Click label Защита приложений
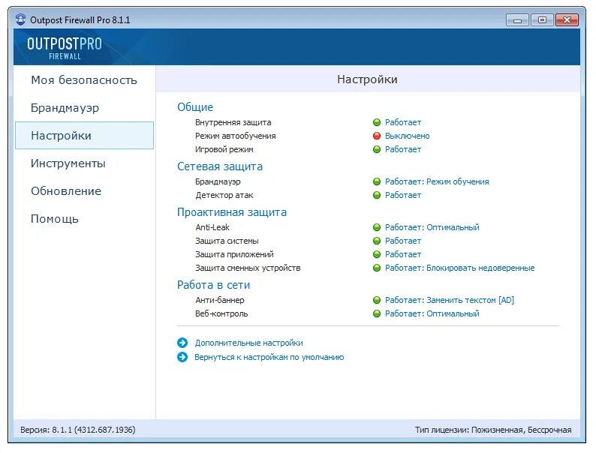The width and height of the screenshot is (596, 453). point(234,254)
